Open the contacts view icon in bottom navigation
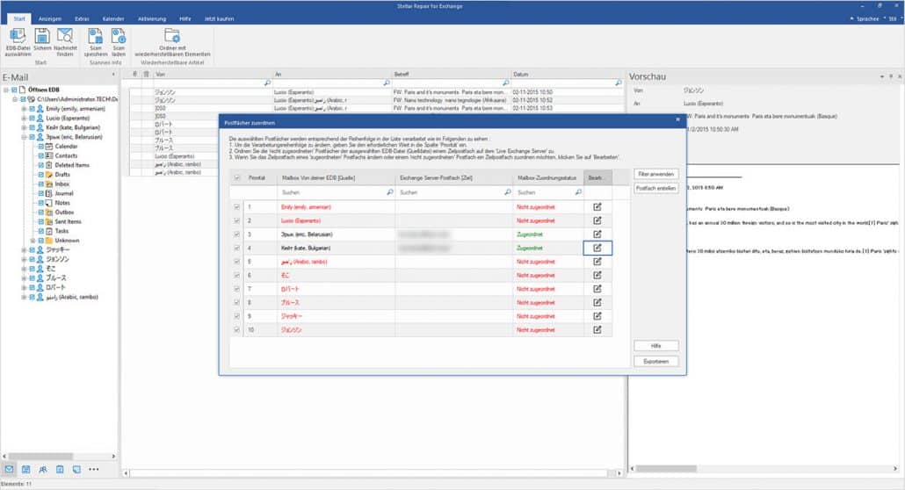 pyautogui.click(x=42, y=470)
